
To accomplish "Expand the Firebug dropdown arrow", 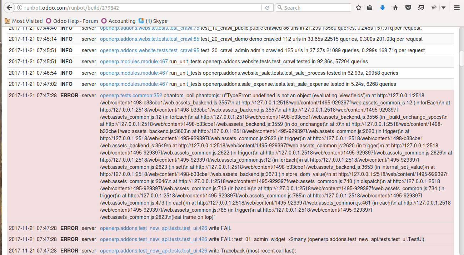I will (443, 8).
